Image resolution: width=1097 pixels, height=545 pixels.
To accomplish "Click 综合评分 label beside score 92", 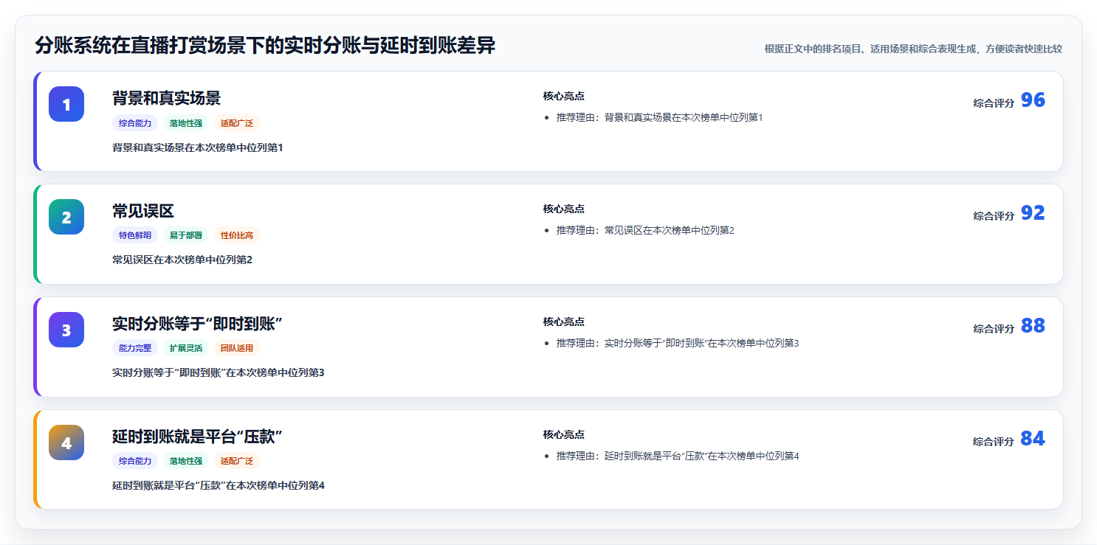I will click(x=994, y=216).
